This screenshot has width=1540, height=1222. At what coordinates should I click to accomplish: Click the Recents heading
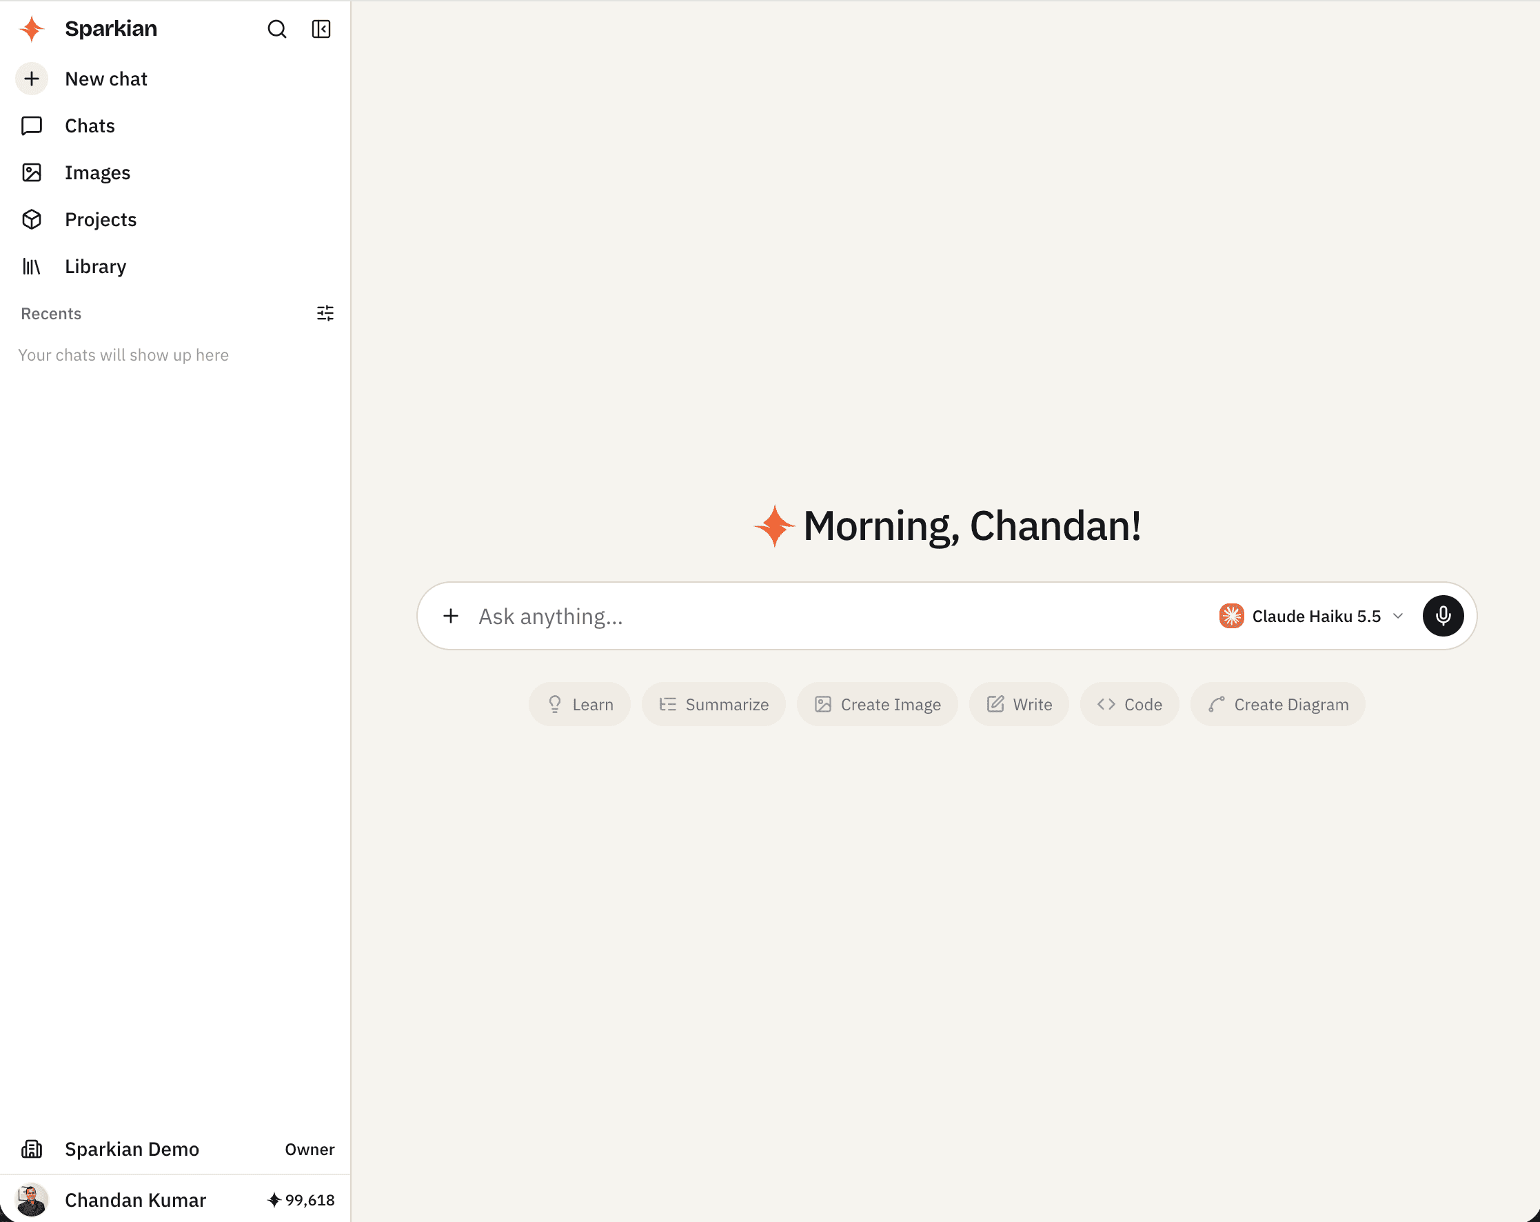(x=51, y=314)
